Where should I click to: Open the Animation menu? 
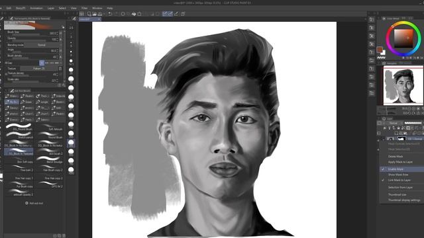pos(36,8)
